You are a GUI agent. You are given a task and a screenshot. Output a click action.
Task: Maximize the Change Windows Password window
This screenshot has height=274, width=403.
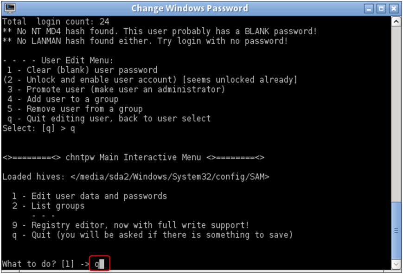381,8
